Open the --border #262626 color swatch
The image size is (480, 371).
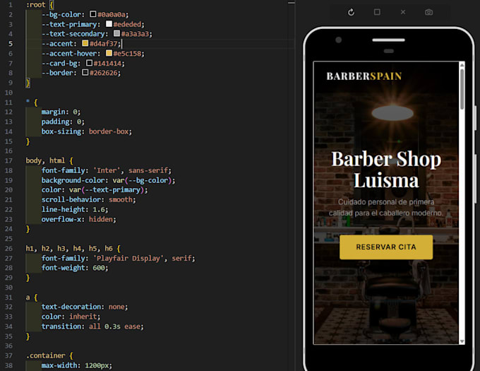point(85,73)
